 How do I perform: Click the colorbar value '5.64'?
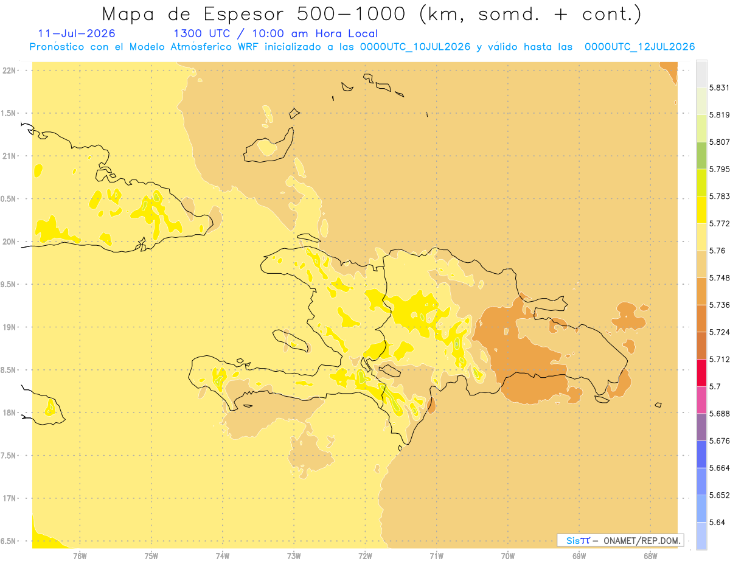coord(717,523)
